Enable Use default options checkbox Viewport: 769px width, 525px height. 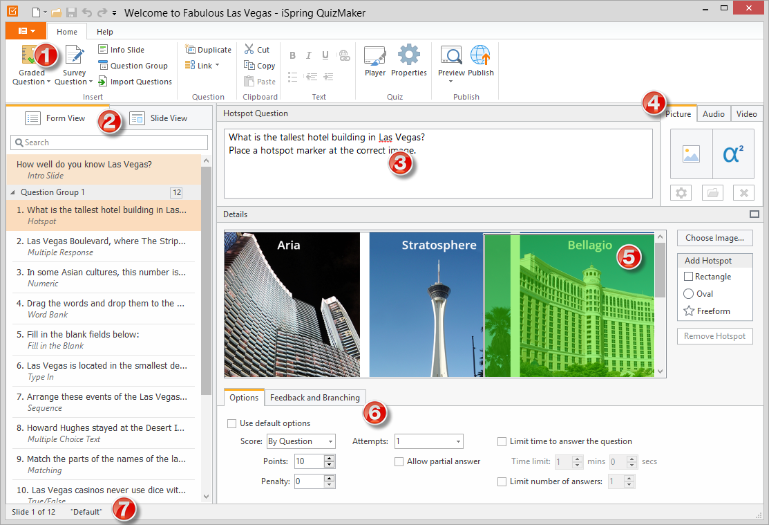231,423
